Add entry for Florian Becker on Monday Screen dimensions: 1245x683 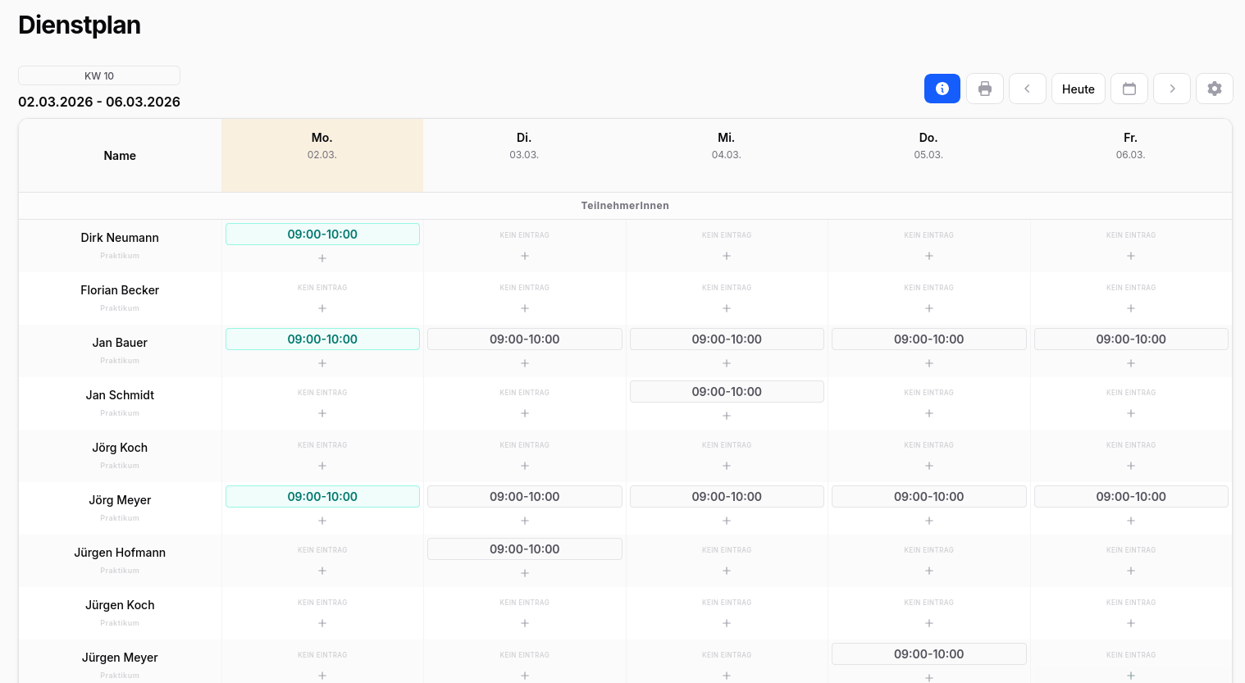[322, 308]
